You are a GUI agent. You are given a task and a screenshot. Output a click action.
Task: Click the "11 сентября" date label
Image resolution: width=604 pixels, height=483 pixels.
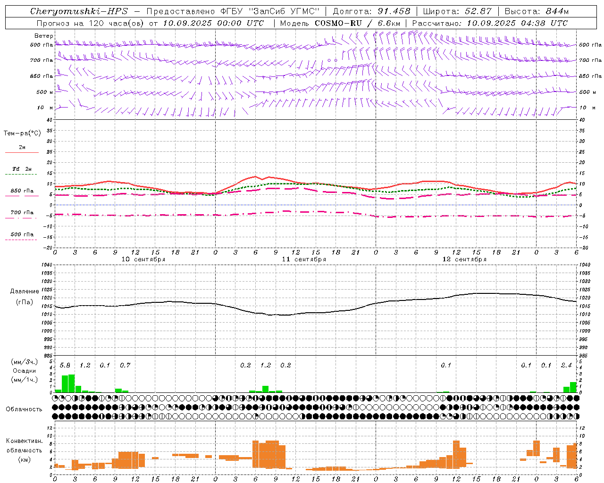point(304,259)
